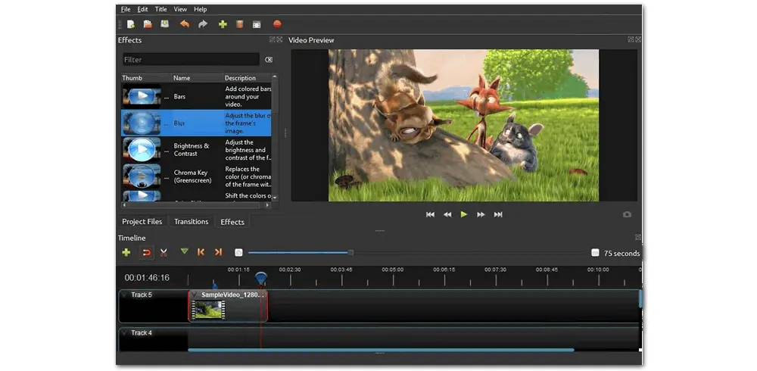Play the video preview
This screenshot has height=371, width=757.
[464, 214]
